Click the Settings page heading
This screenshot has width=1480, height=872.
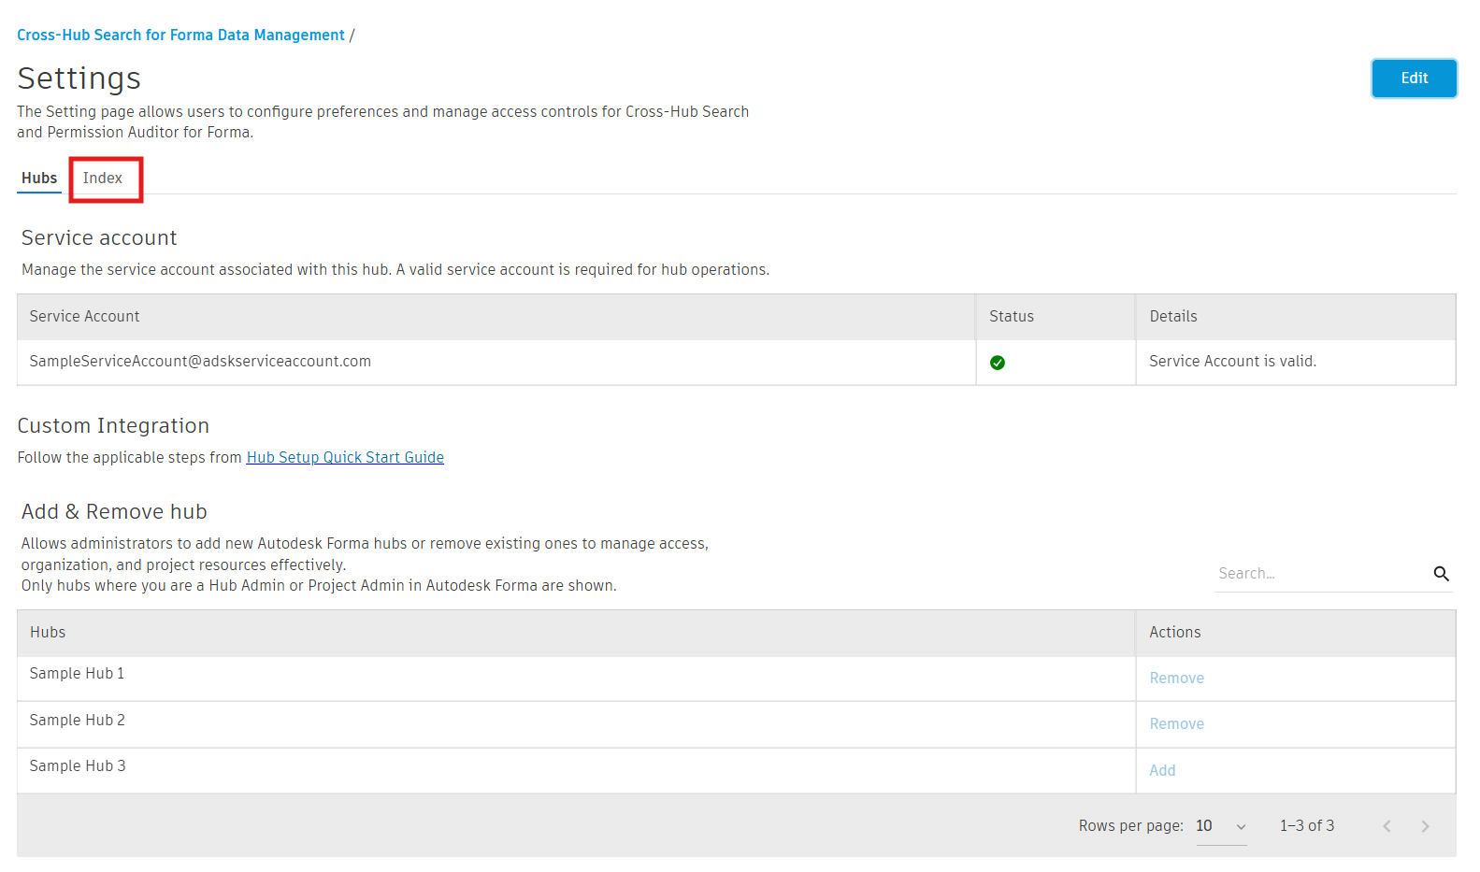(x=79, y=79)
